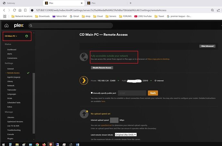The image size is (222, 146).
Task: Open Network settings in sidebar
Action: pos(11,86)
